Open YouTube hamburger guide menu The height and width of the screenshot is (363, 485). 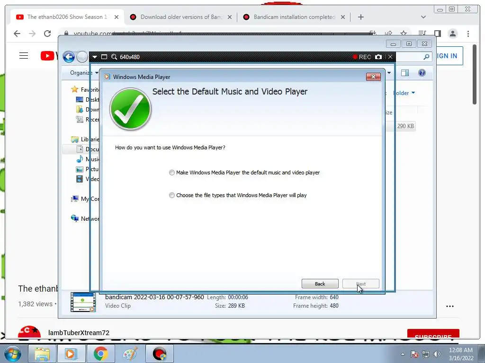(x=24, y=56)
